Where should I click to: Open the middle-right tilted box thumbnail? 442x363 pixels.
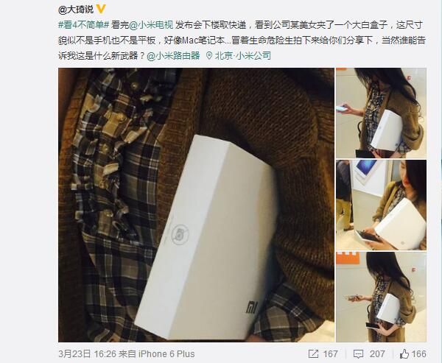[x=381, y=205]
